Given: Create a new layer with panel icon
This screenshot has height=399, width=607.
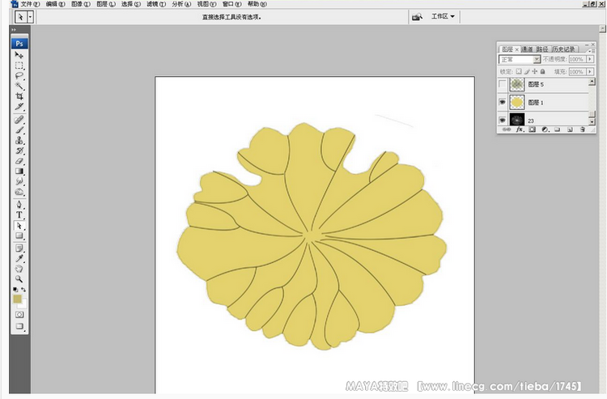Looking at the screenshot, I should 570,129.
